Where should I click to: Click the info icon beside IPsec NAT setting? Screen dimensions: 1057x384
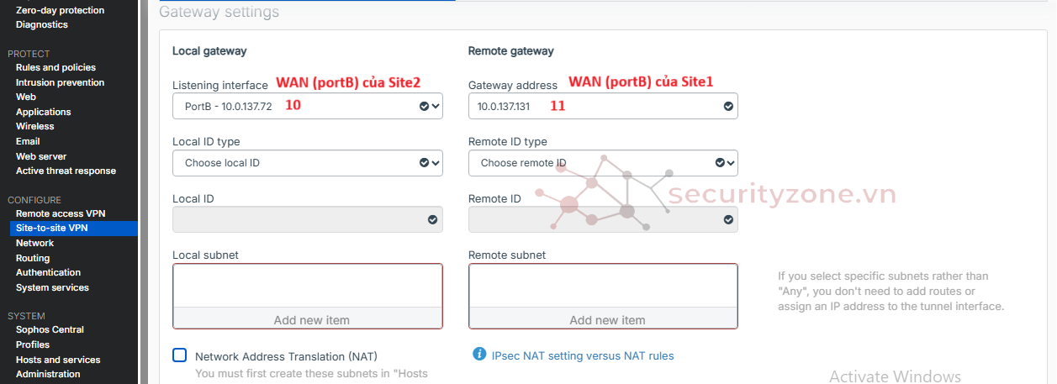tap(479, 355)
